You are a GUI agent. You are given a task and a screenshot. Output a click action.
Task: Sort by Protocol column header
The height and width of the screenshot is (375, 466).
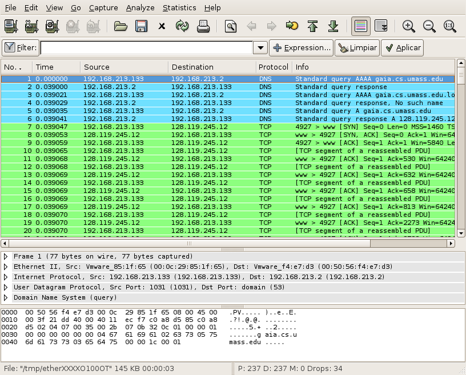pyautogui.click(x=274, y=67)
